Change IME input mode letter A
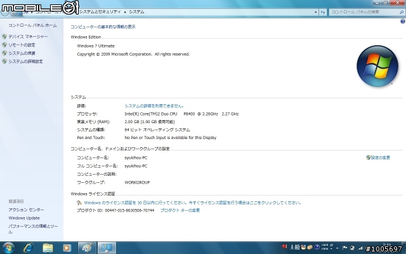 (292, 247)
